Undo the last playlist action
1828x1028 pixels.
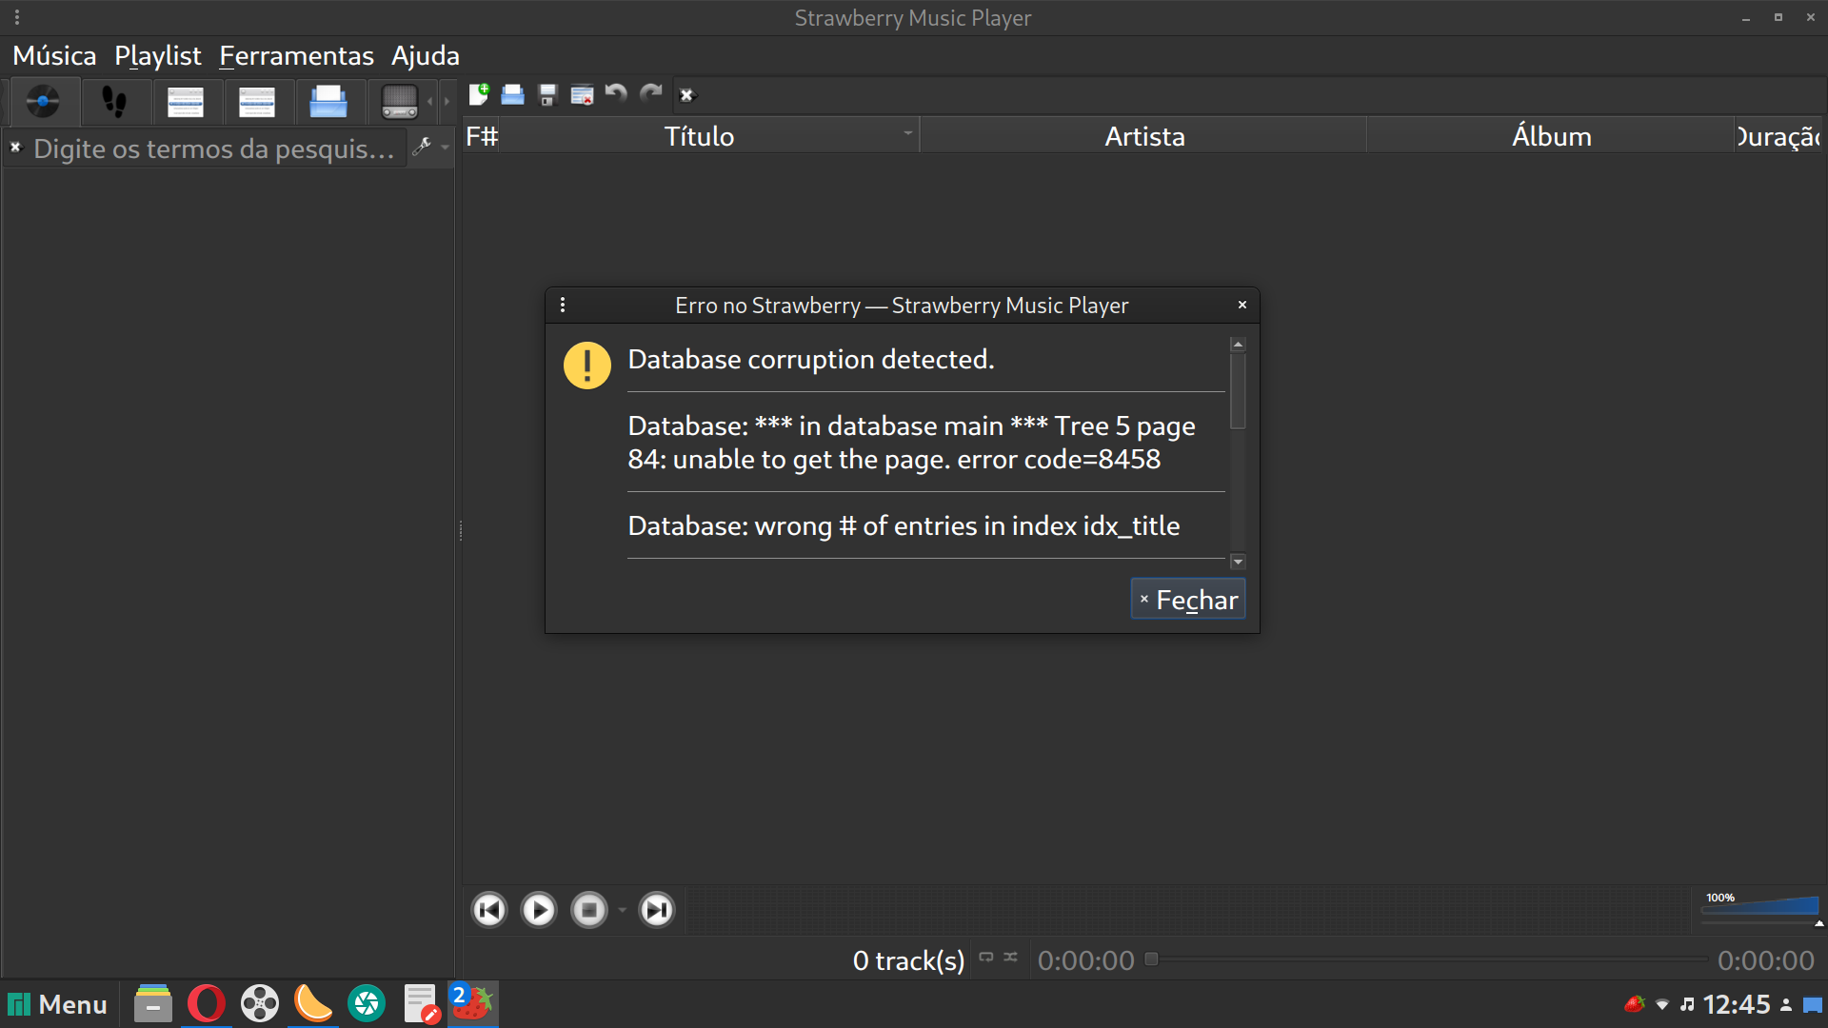click(x=617, y=93)
